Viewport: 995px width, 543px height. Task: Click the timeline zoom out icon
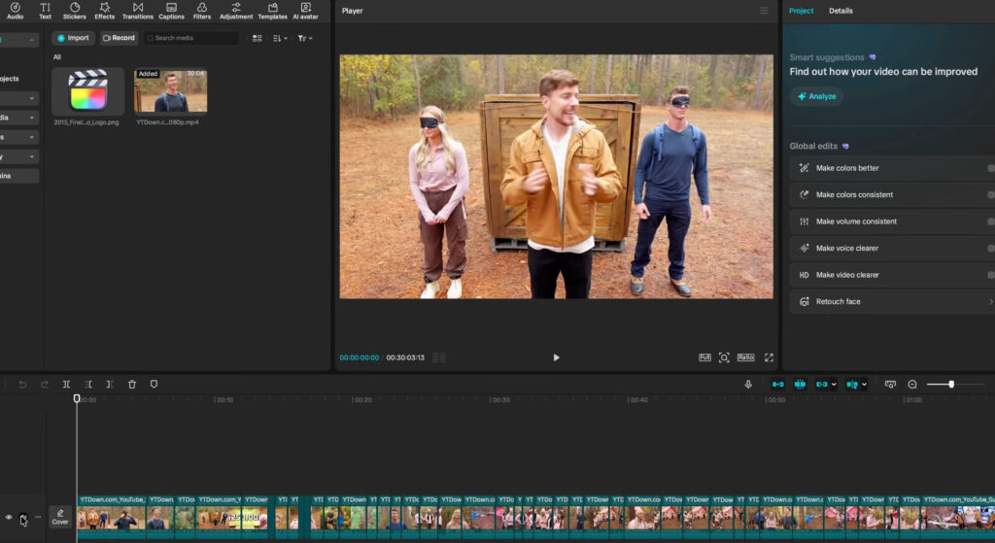[912, 385]
